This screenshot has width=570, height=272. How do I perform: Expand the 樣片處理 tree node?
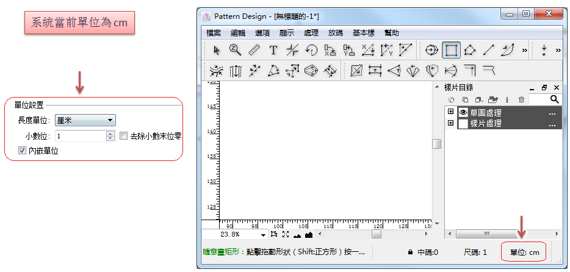451,123
